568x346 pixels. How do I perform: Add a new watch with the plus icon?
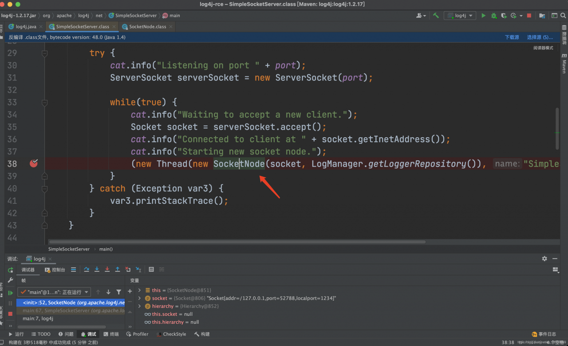130,291
